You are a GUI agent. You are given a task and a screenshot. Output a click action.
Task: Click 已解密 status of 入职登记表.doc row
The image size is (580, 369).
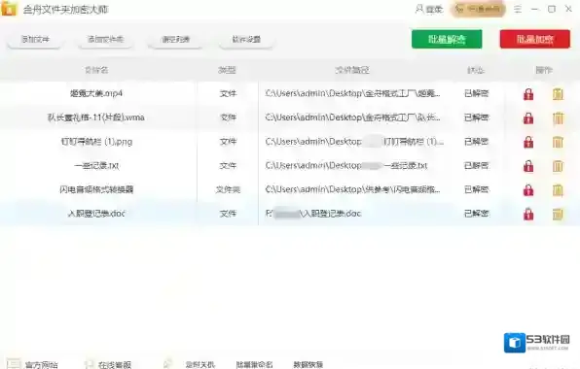pyautogui.click(x=477, y=214)
